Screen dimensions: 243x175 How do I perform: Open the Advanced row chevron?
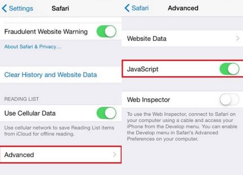pos(115,155)
